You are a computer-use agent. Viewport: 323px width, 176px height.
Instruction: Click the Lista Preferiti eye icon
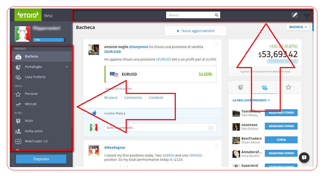pyautogui.click(x=18, y=78)
